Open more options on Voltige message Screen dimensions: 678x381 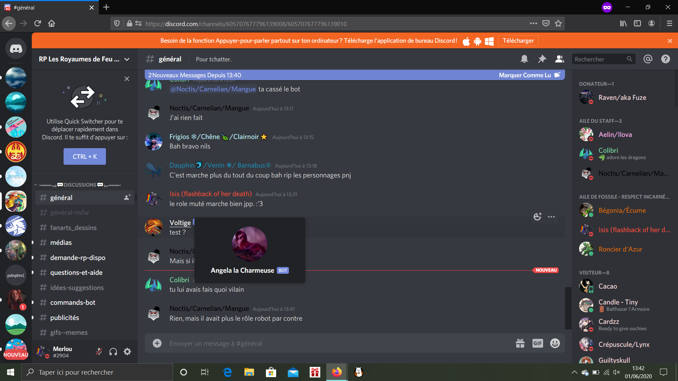(x=551, y=217)
